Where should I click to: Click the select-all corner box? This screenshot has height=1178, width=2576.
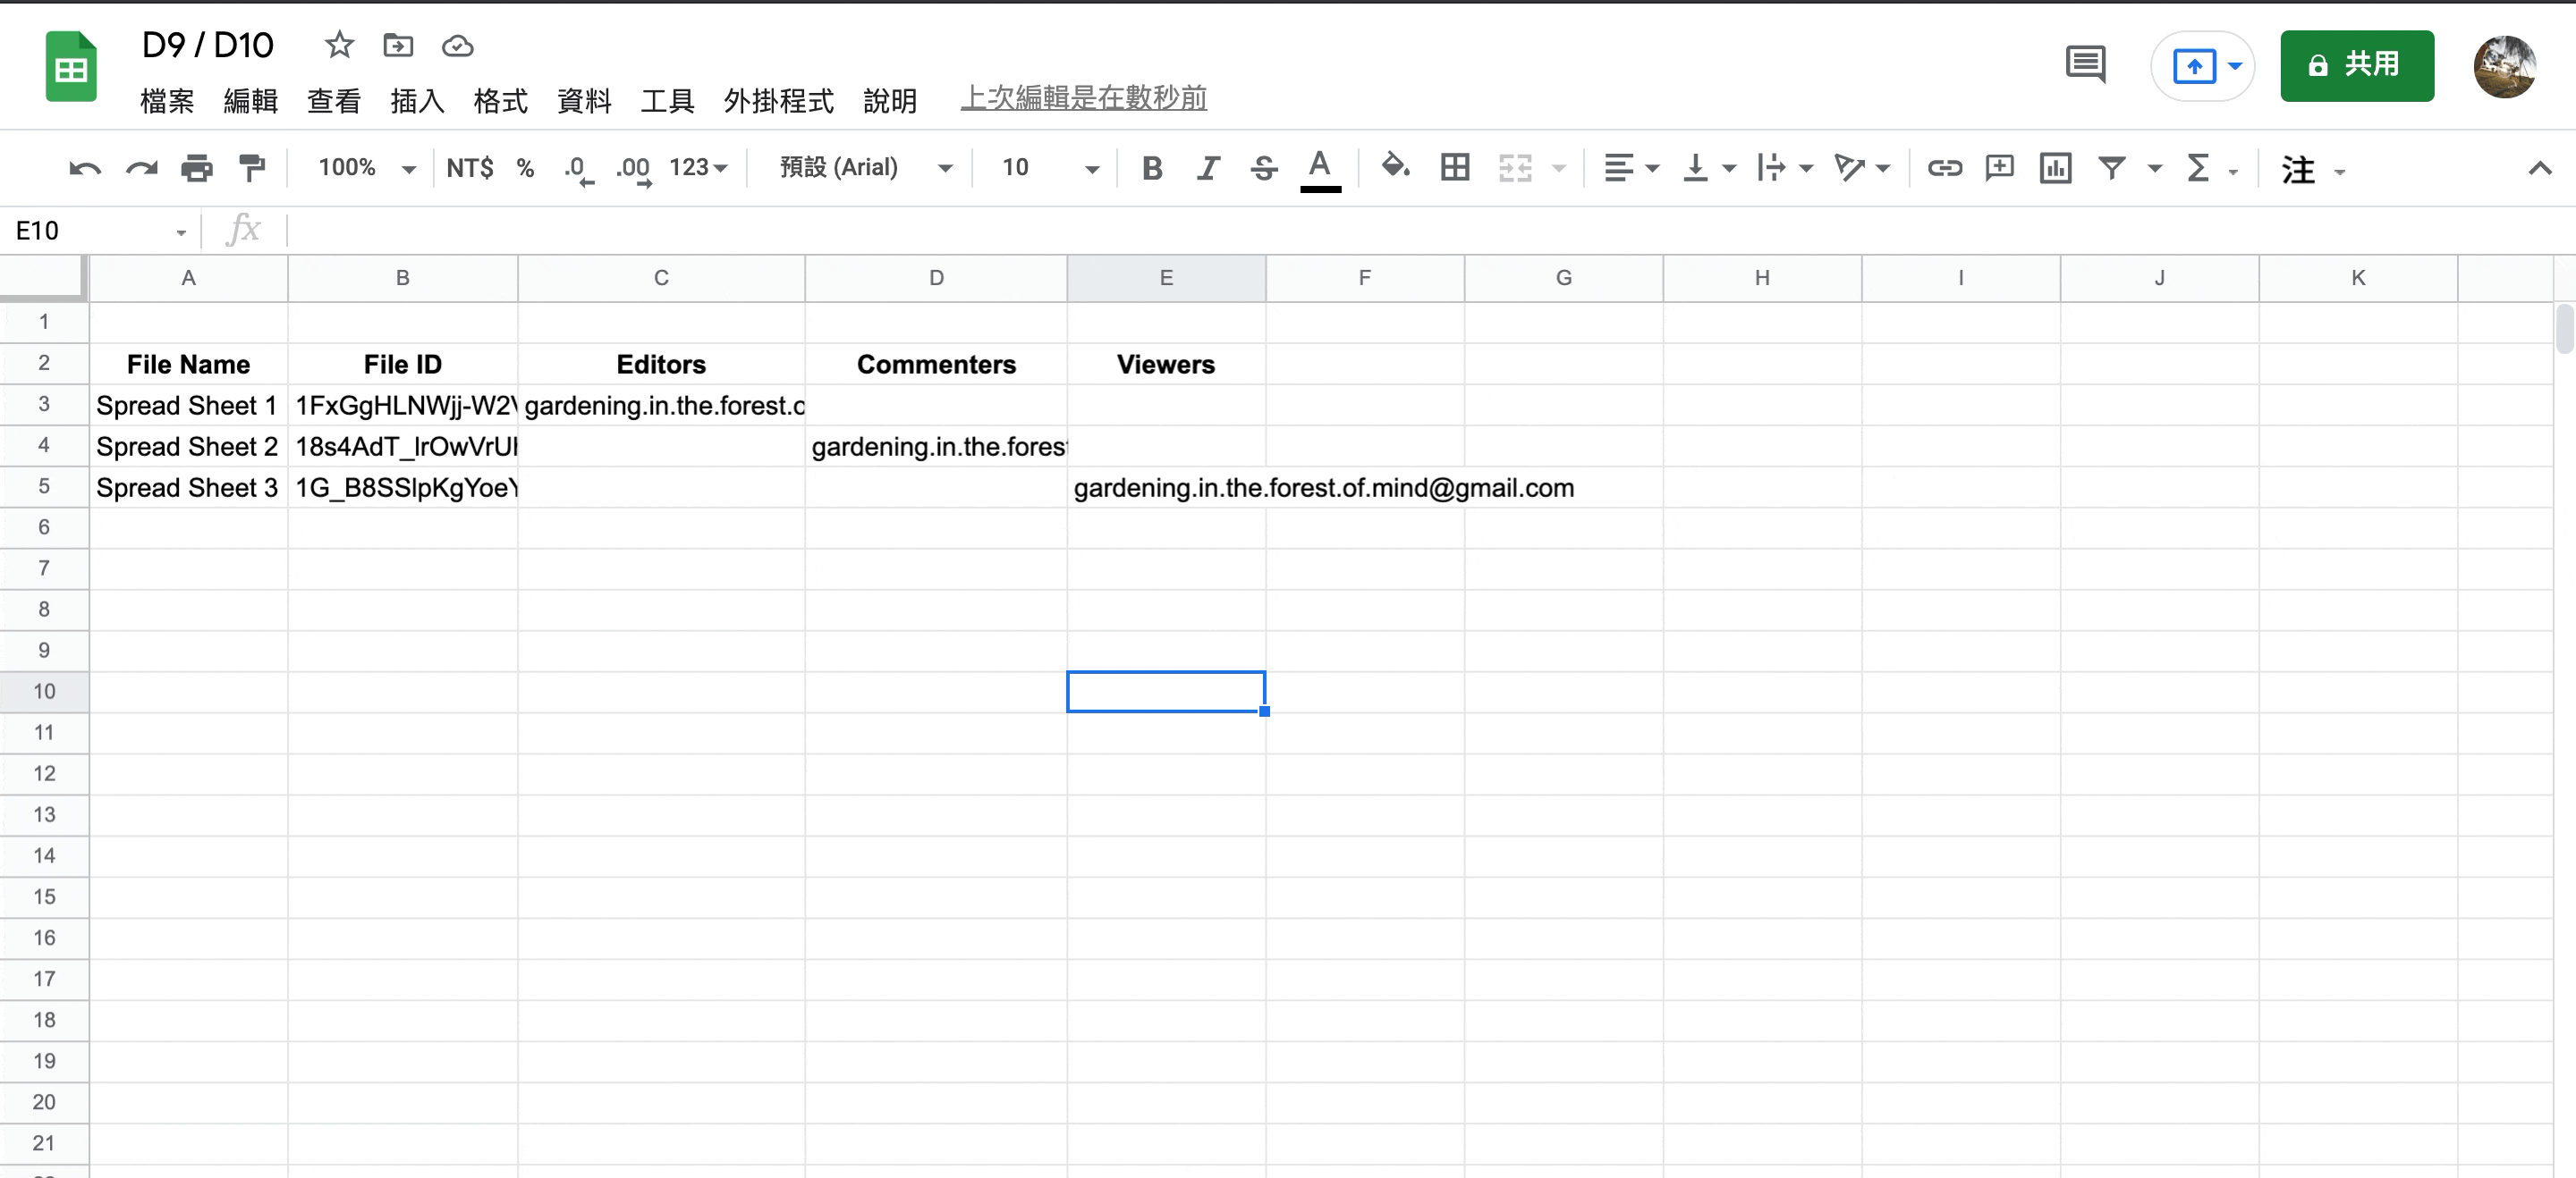(43, 277)
